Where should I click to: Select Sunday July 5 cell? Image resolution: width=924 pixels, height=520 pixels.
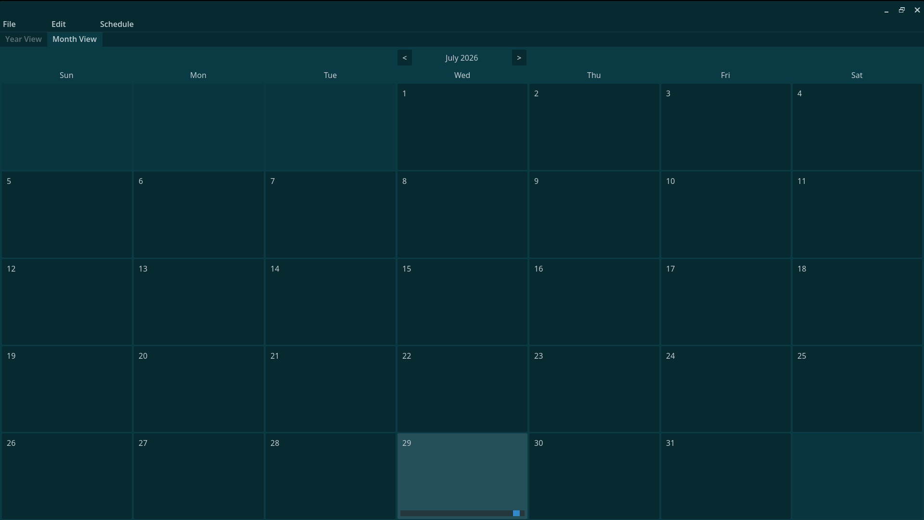click(x=67, y=215)
